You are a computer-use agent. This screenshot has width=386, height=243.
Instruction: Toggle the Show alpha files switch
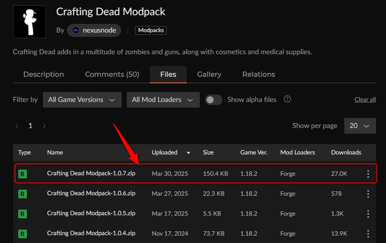coord(214,100)
